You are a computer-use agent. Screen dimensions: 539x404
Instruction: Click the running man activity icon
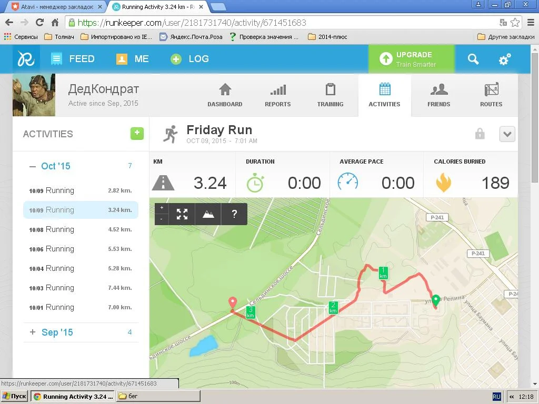point(171,134)
